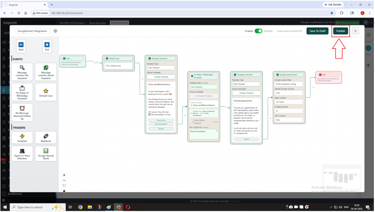This screenshot has width=375, height=212.
Task: Toggle the Enable/Disable flow switch
Action: click(x=259, y=31)
